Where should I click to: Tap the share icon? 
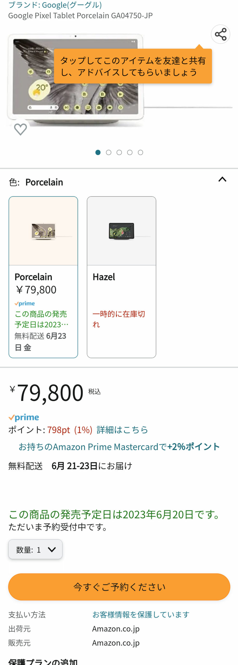220,34
